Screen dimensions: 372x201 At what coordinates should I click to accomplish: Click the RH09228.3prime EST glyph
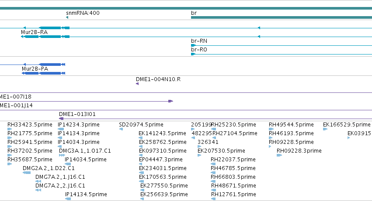(279, 155)
